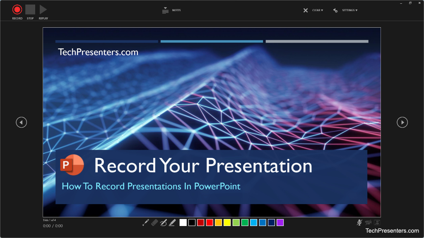Click the '0:00 / 0:00' timer text
The image size is (424, 238).
[x=53, y=226]
